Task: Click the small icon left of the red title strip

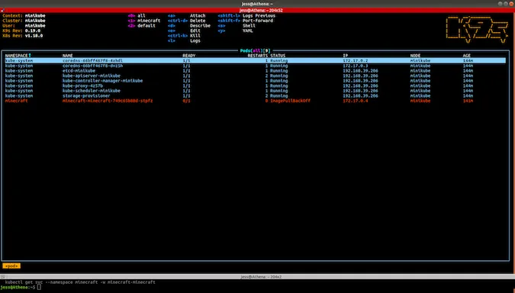Action: tap(2, 11)
